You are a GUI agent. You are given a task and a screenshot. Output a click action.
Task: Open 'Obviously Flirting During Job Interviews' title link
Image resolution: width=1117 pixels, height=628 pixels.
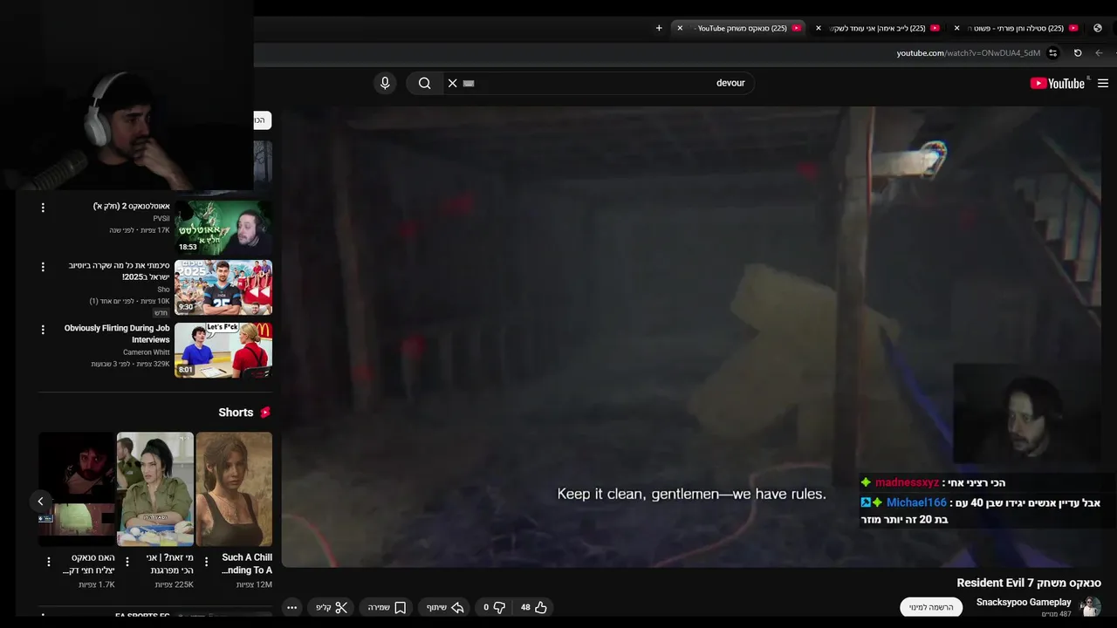tap(117, 334)
